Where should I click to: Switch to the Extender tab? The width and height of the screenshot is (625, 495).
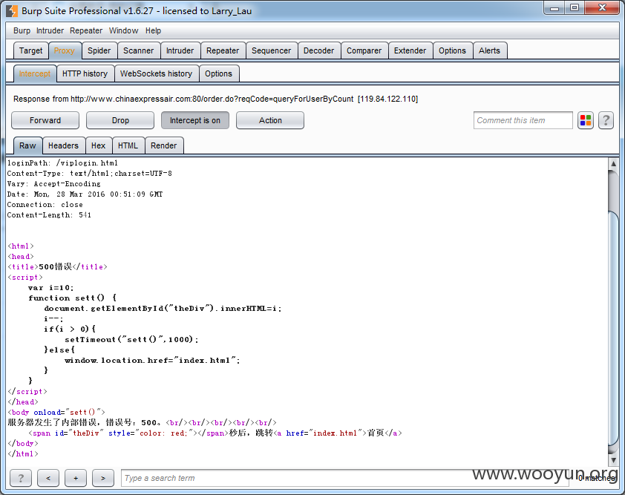point(410,50)
